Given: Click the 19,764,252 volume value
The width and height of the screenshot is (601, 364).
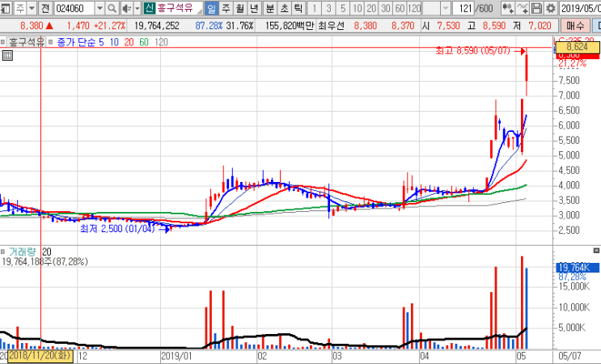Looking at the screenshot, I should [157, 26].
